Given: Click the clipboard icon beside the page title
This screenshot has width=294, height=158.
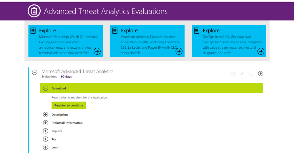Looking at the screenshot, I should click(34, 11).
